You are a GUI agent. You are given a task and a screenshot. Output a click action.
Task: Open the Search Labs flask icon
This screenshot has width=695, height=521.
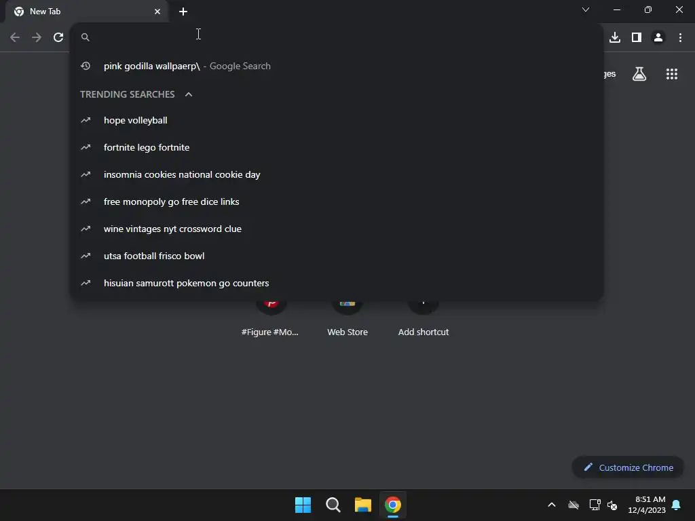coord(639,74)
